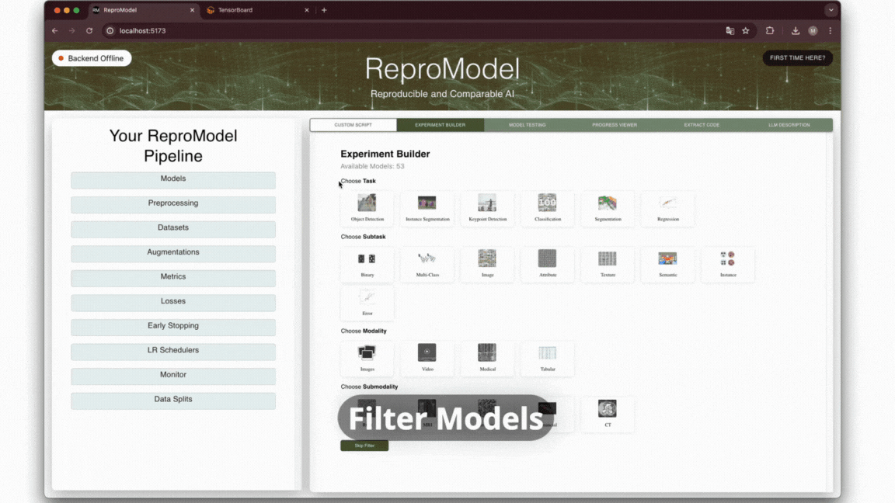Open the browser profile avatar
The width and height of the screenshot is (895, 503).
[x=813, y=31]
